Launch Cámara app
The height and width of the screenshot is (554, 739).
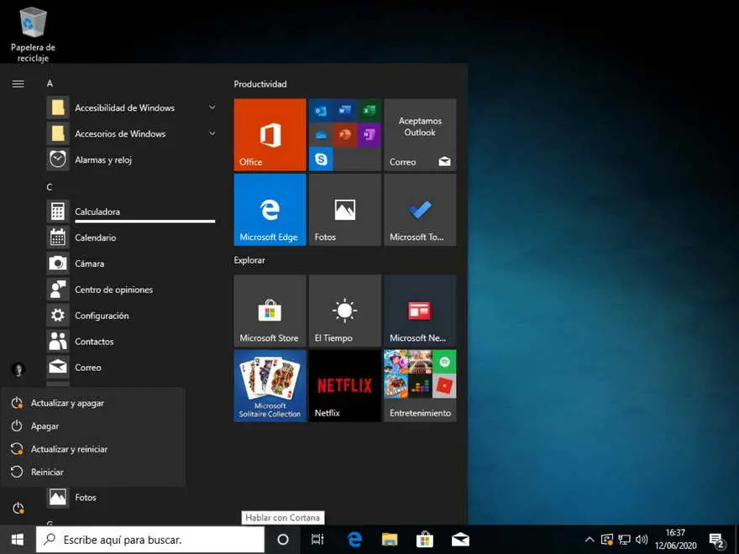point(132,264)
